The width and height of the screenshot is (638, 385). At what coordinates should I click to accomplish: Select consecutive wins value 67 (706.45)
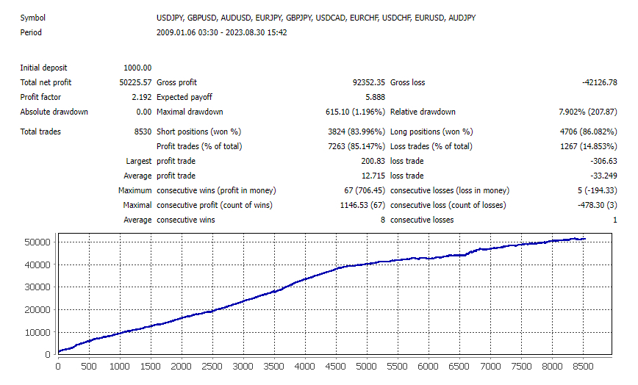tap(365, 190)
